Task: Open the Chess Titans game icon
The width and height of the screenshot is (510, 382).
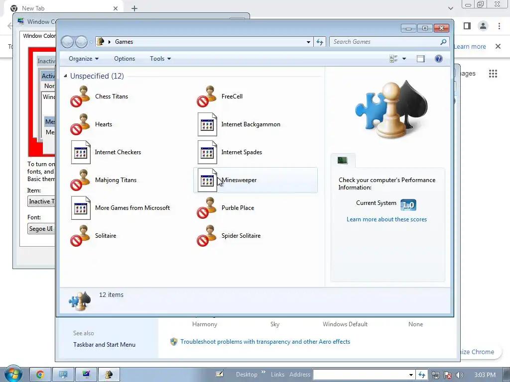Action: click(x=80, y=96)
